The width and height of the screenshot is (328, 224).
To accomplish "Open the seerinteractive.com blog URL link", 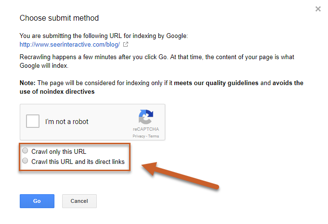I will coord(70,45).
